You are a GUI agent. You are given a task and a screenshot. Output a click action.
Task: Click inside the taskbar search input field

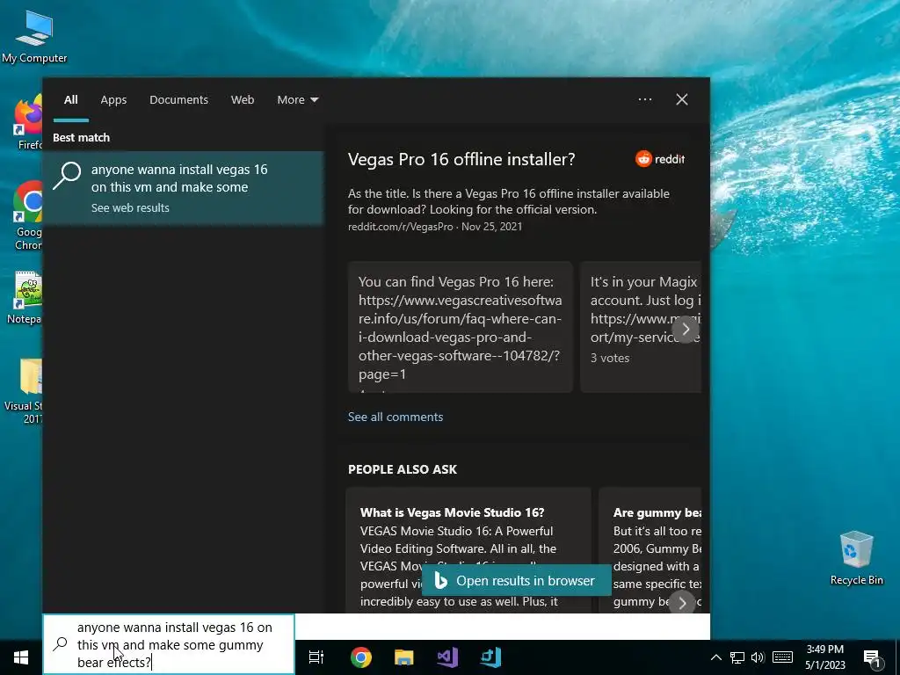coord(170,644)
